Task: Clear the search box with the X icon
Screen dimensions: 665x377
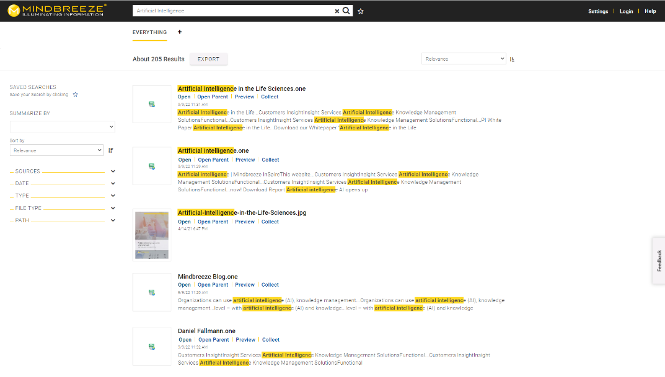Action: point(337,11)
